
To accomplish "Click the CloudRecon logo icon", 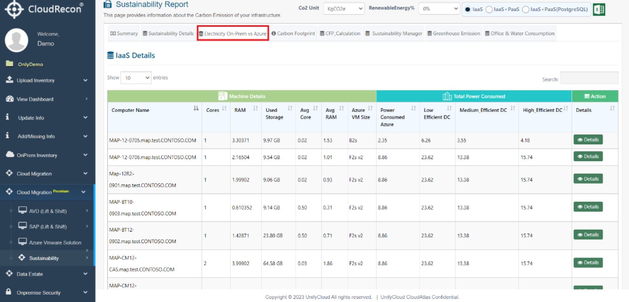I will [14, 9].
